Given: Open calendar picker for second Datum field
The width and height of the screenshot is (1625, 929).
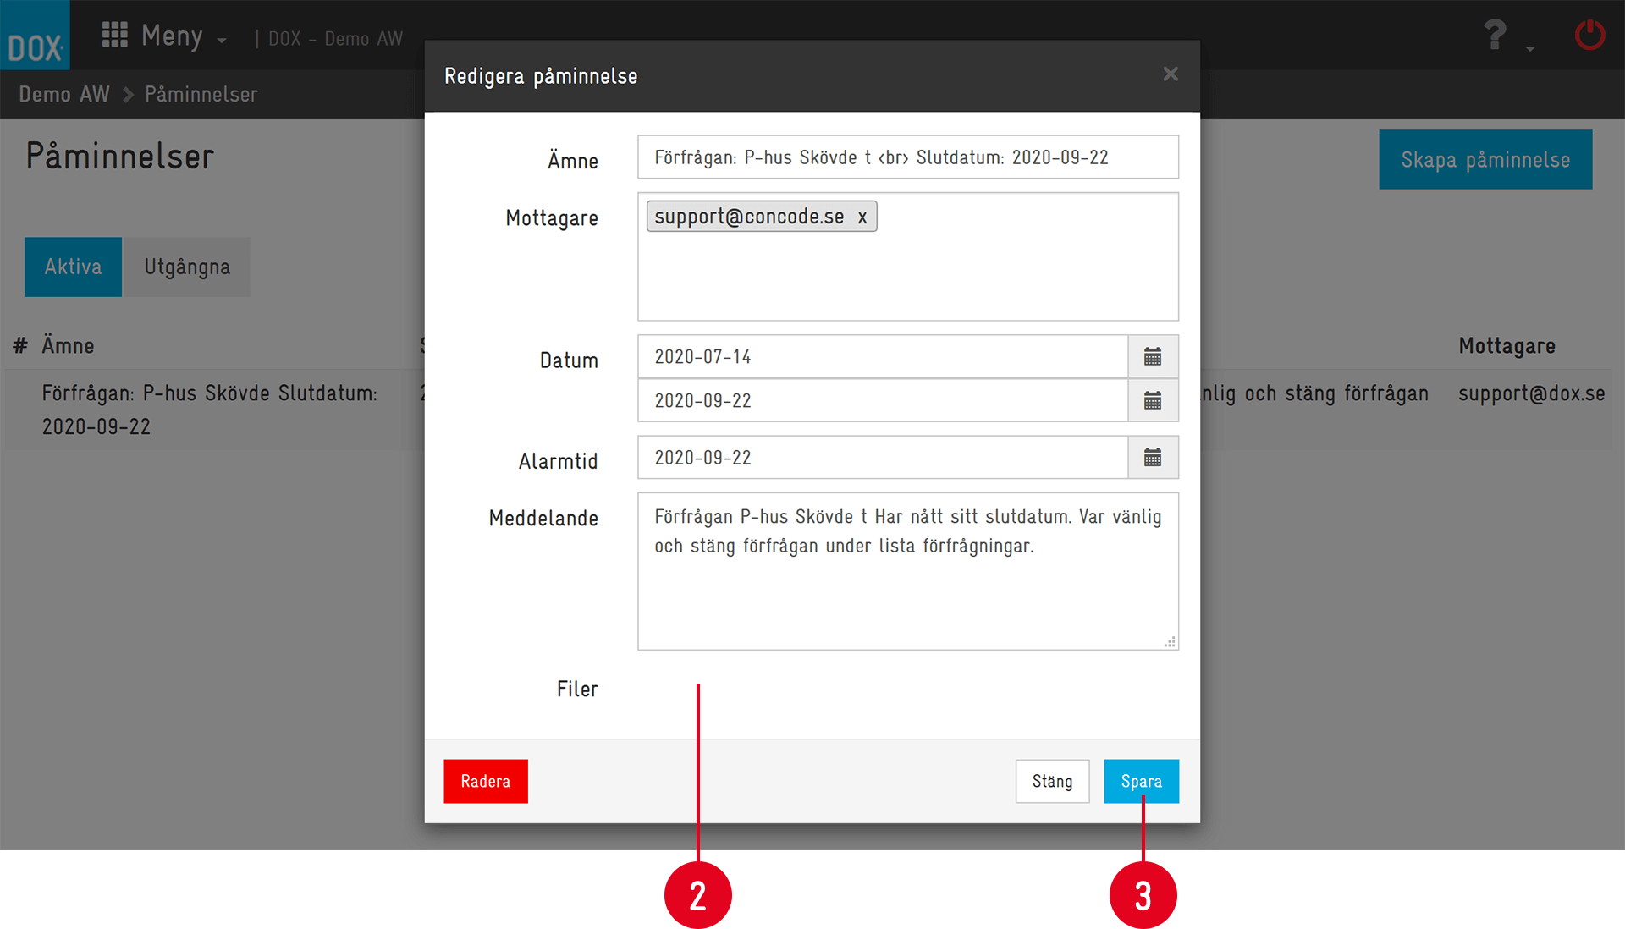Looking at the screenshot, I should click(1153, 400).
